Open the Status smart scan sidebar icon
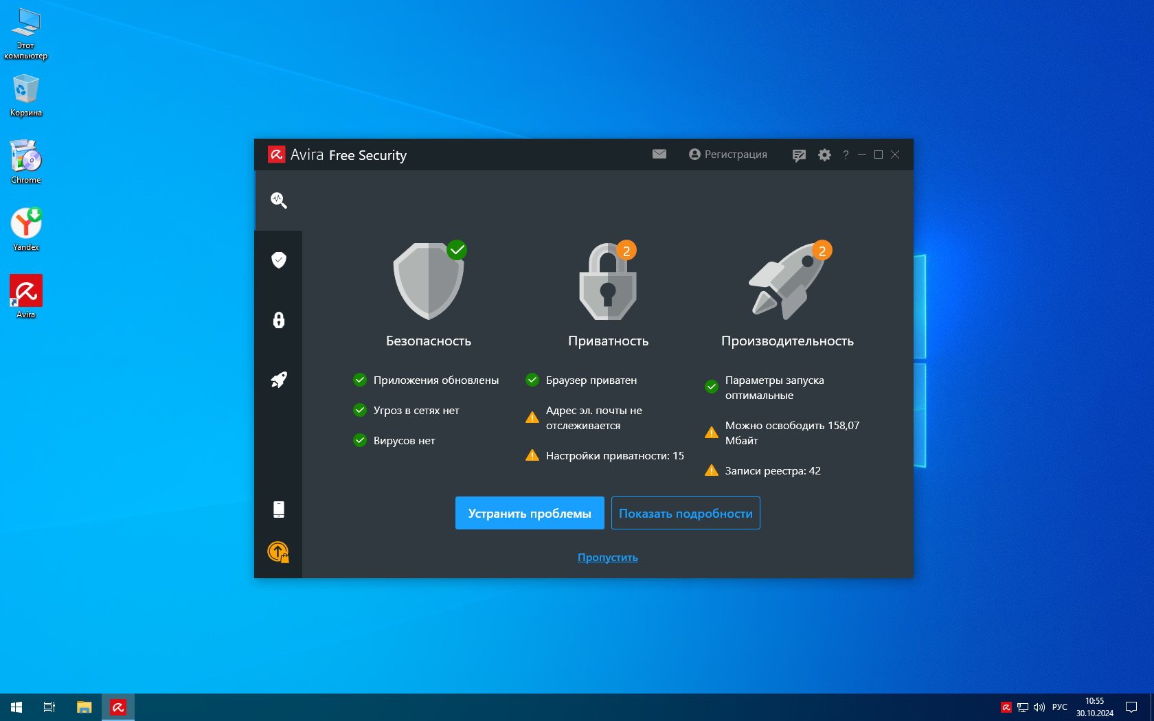 click(278, 201)
